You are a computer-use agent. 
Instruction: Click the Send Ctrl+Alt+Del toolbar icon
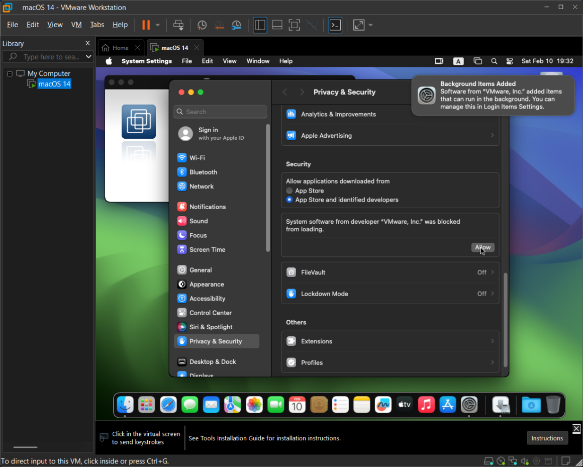click(178, 25)
